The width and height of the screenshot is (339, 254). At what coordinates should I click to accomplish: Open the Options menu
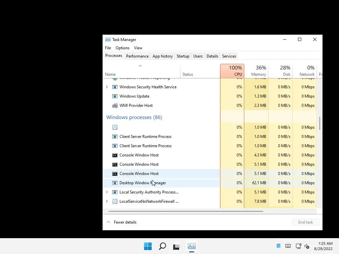pos(122,48)
